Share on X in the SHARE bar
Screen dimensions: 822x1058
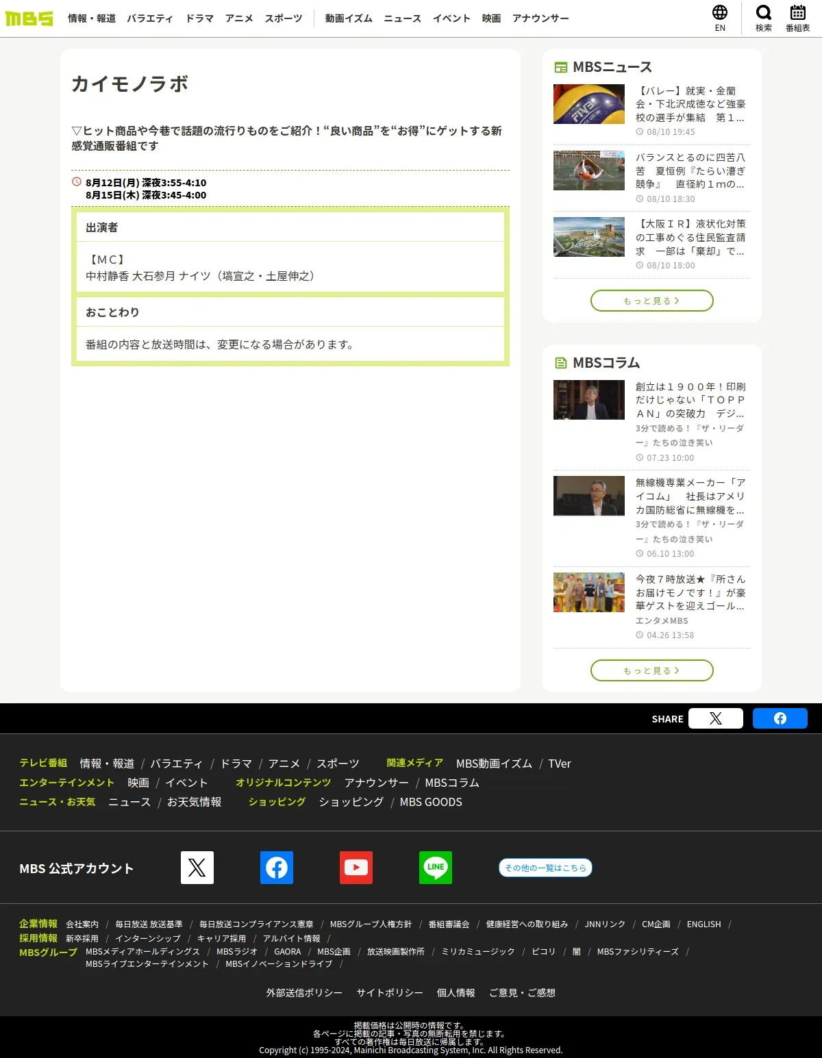click(716, 718)
